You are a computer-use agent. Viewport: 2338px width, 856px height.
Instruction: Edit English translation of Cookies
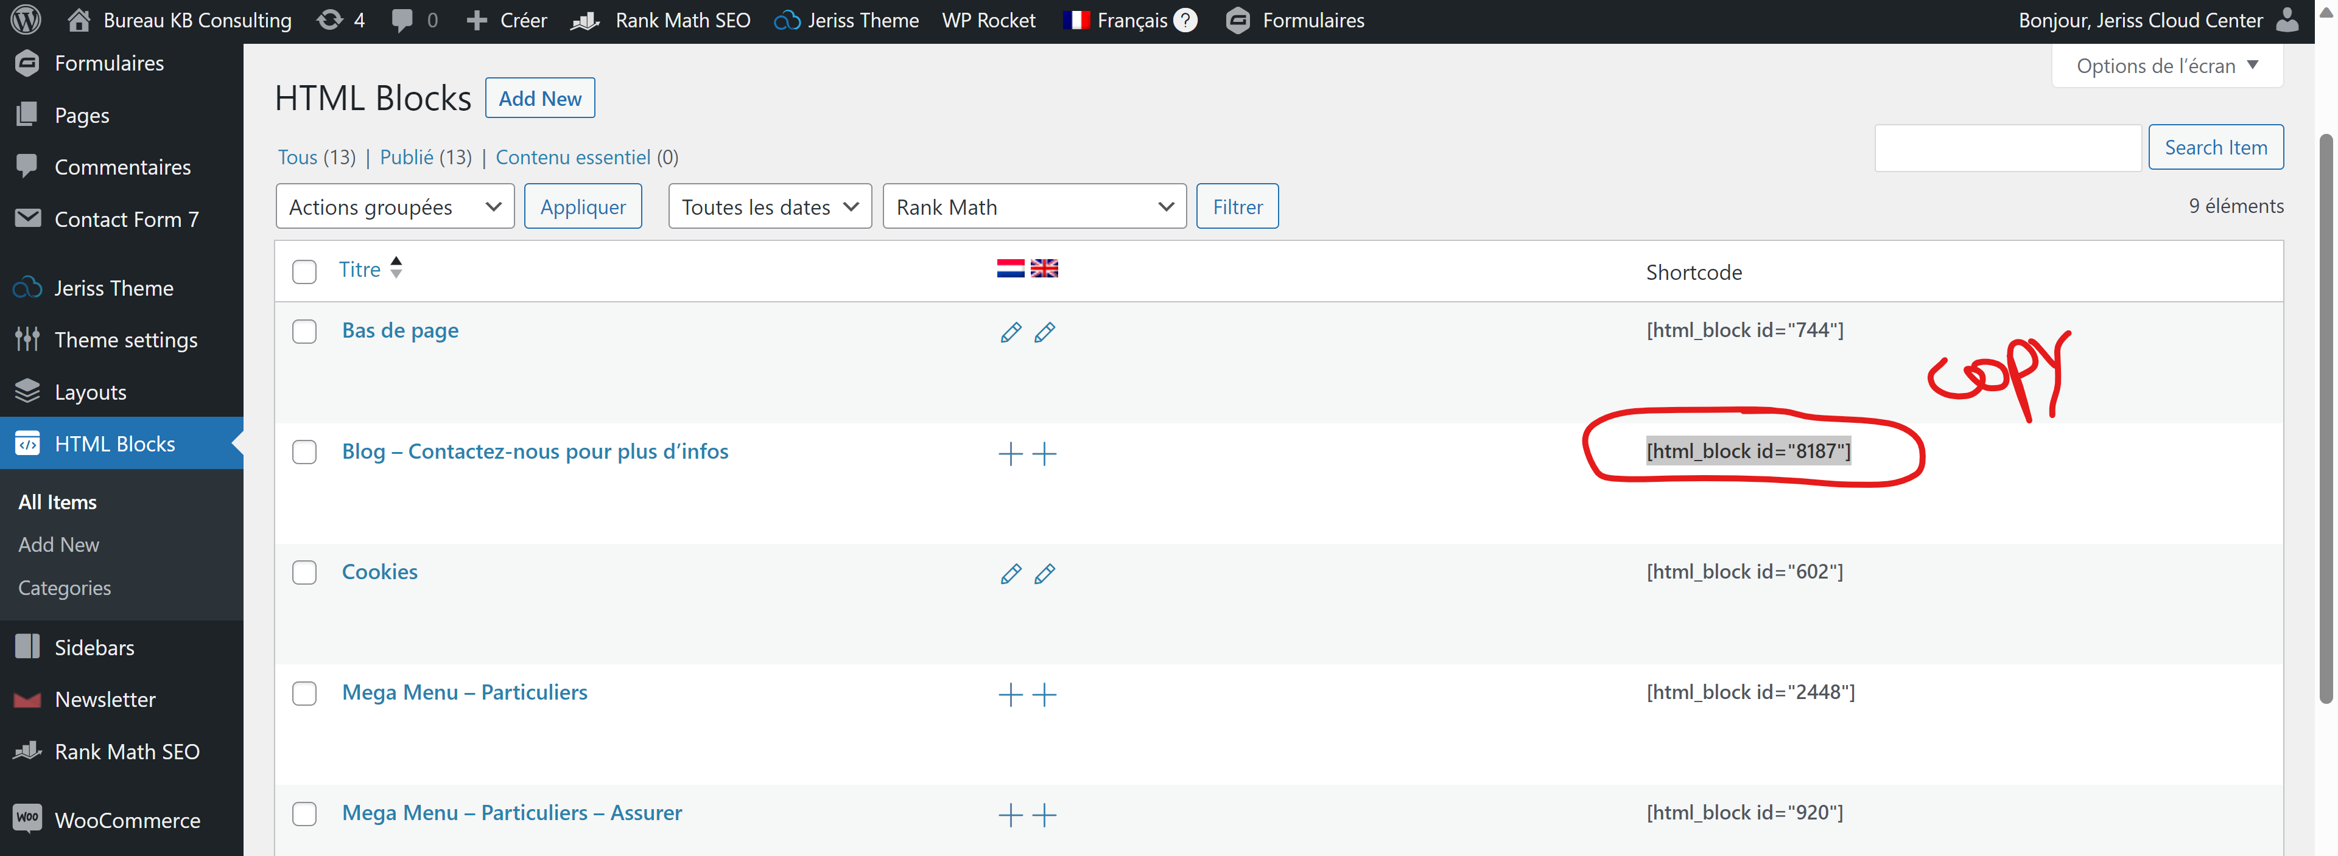tap(1045, 574)
